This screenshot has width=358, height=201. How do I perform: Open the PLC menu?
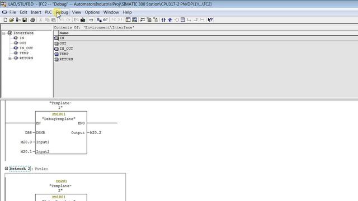click(48, 12)
